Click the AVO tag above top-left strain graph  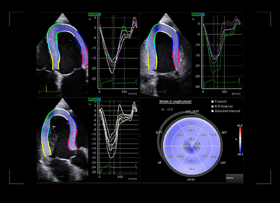point(91,14)
